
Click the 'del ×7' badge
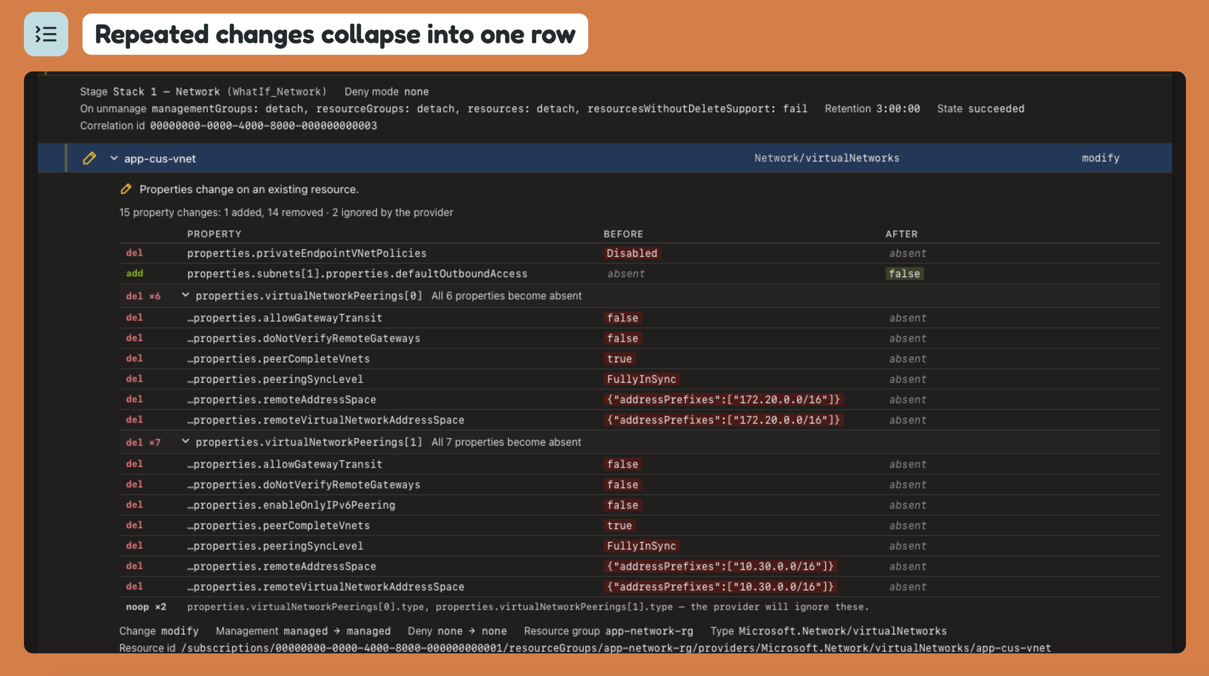[x=143, y=442]
